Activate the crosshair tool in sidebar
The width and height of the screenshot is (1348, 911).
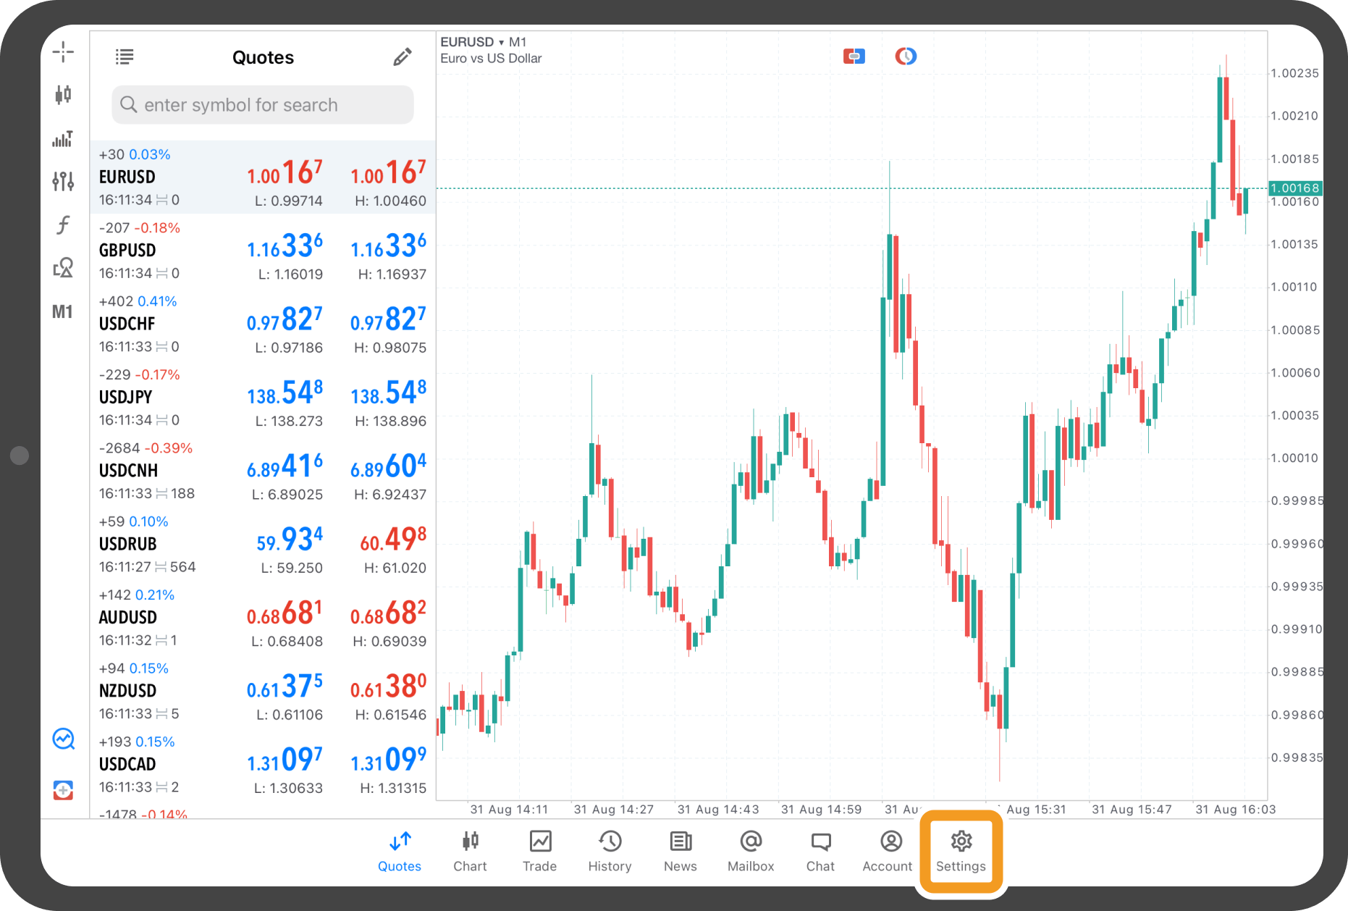63,52
